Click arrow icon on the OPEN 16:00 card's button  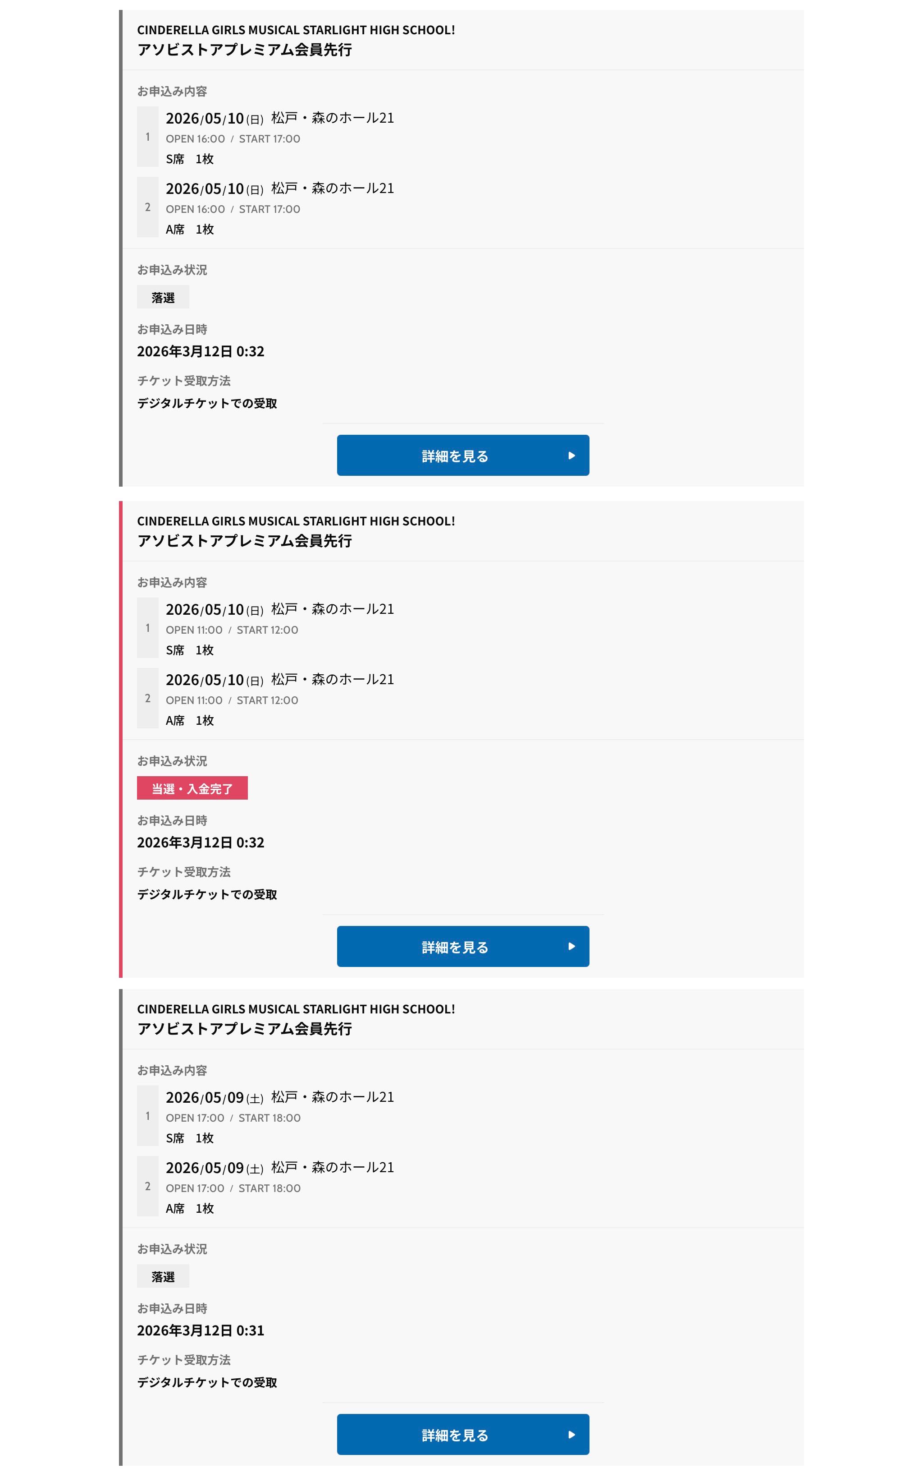click(571, 455)
